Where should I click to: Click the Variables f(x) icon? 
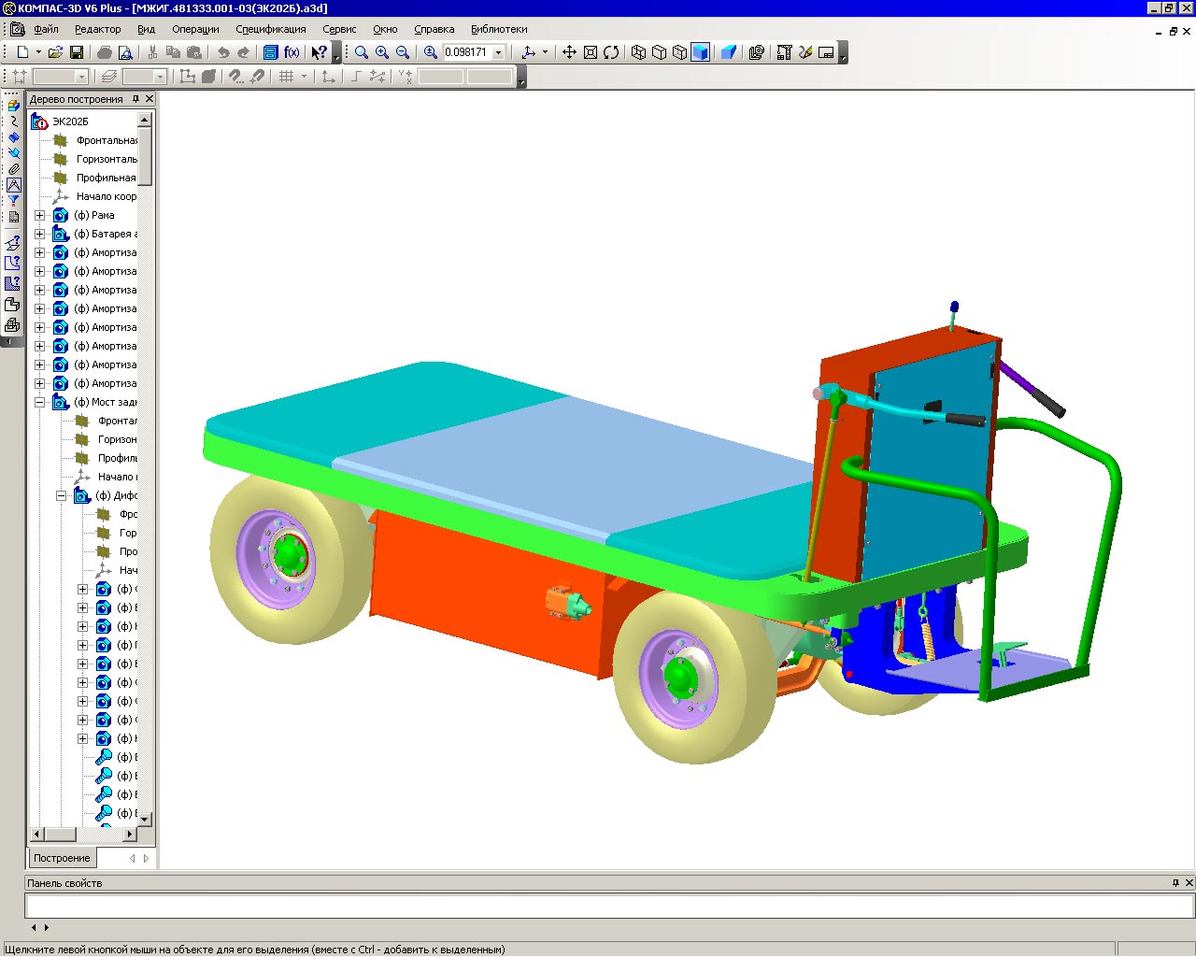pyautogui.click(x=292, y=52)
